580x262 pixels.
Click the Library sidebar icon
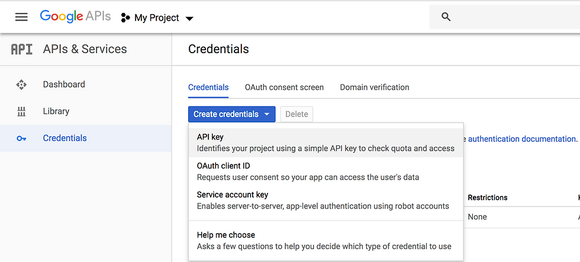[x=21, y=111]
